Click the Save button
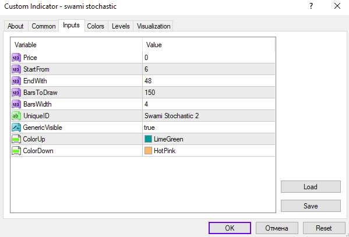 pos(311,206)
